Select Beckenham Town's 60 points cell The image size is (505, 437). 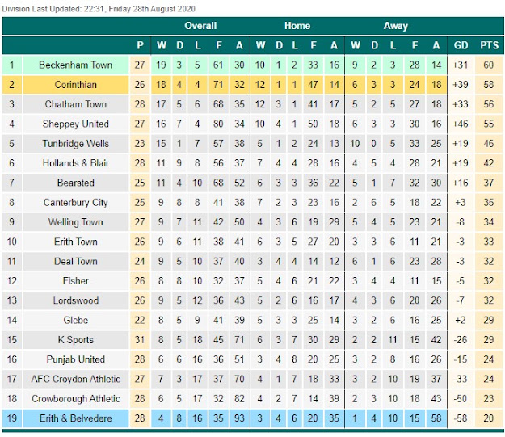pyautogui.click(x=489, y=65)
